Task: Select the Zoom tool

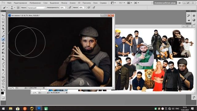Action: pyautogui.click(x=3, y=87)
